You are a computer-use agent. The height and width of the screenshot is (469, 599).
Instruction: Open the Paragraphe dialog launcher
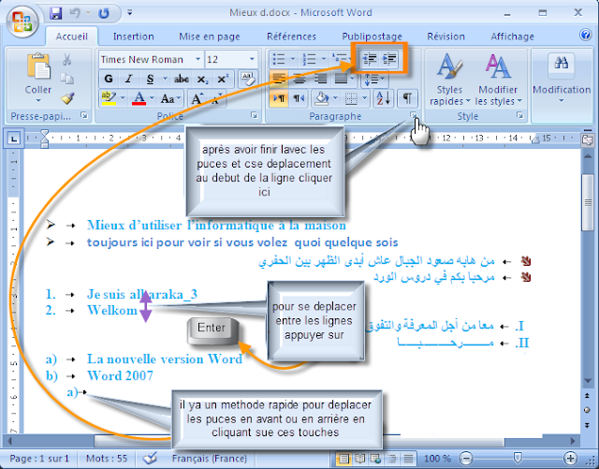coord(414,115)
